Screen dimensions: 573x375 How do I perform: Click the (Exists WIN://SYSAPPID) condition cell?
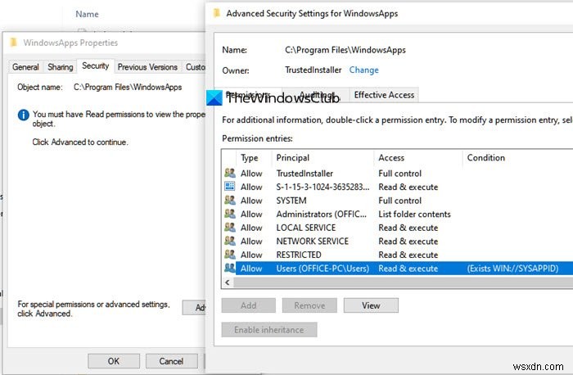pos(512,269)
